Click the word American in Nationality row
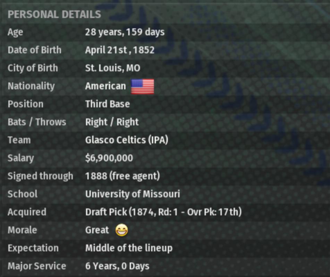Image resolution: width=330 pixels, height=277 pixels. pyautogui.click(x=105, y=86)
